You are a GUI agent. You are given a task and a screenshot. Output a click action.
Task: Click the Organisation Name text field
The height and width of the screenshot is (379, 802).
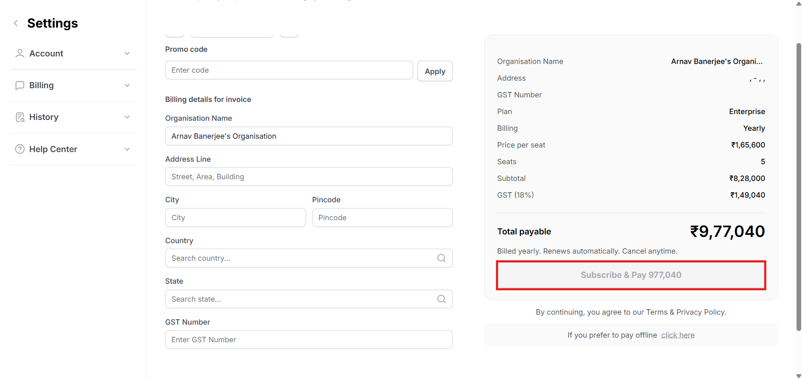coord(309,136)
